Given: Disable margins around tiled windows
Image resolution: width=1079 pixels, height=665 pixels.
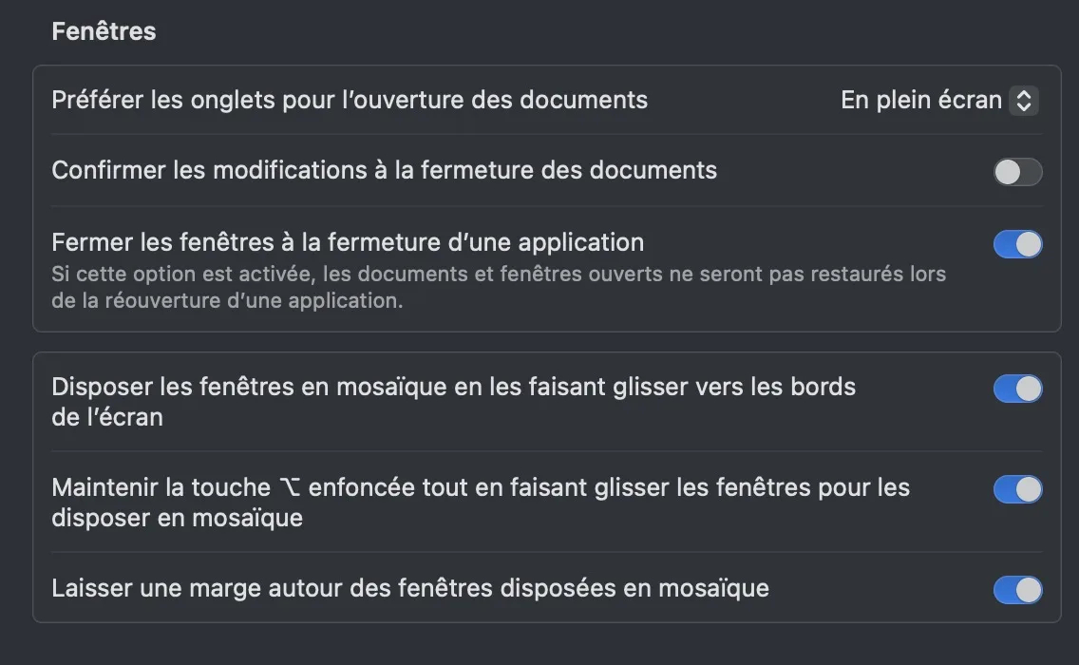Looking at the screenshot, I should click(x=1017, y=590).
